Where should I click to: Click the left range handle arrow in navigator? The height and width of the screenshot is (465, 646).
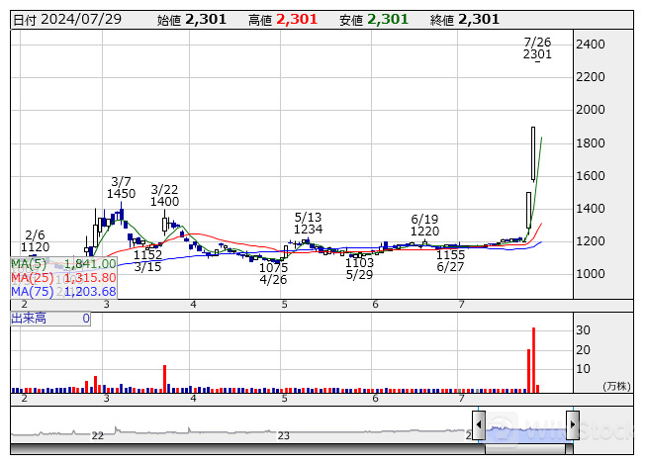tap(479, 423)
